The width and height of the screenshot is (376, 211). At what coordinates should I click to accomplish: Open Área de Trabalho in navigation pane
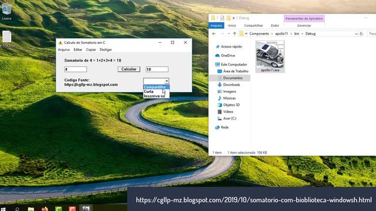(x=233, y=72)
